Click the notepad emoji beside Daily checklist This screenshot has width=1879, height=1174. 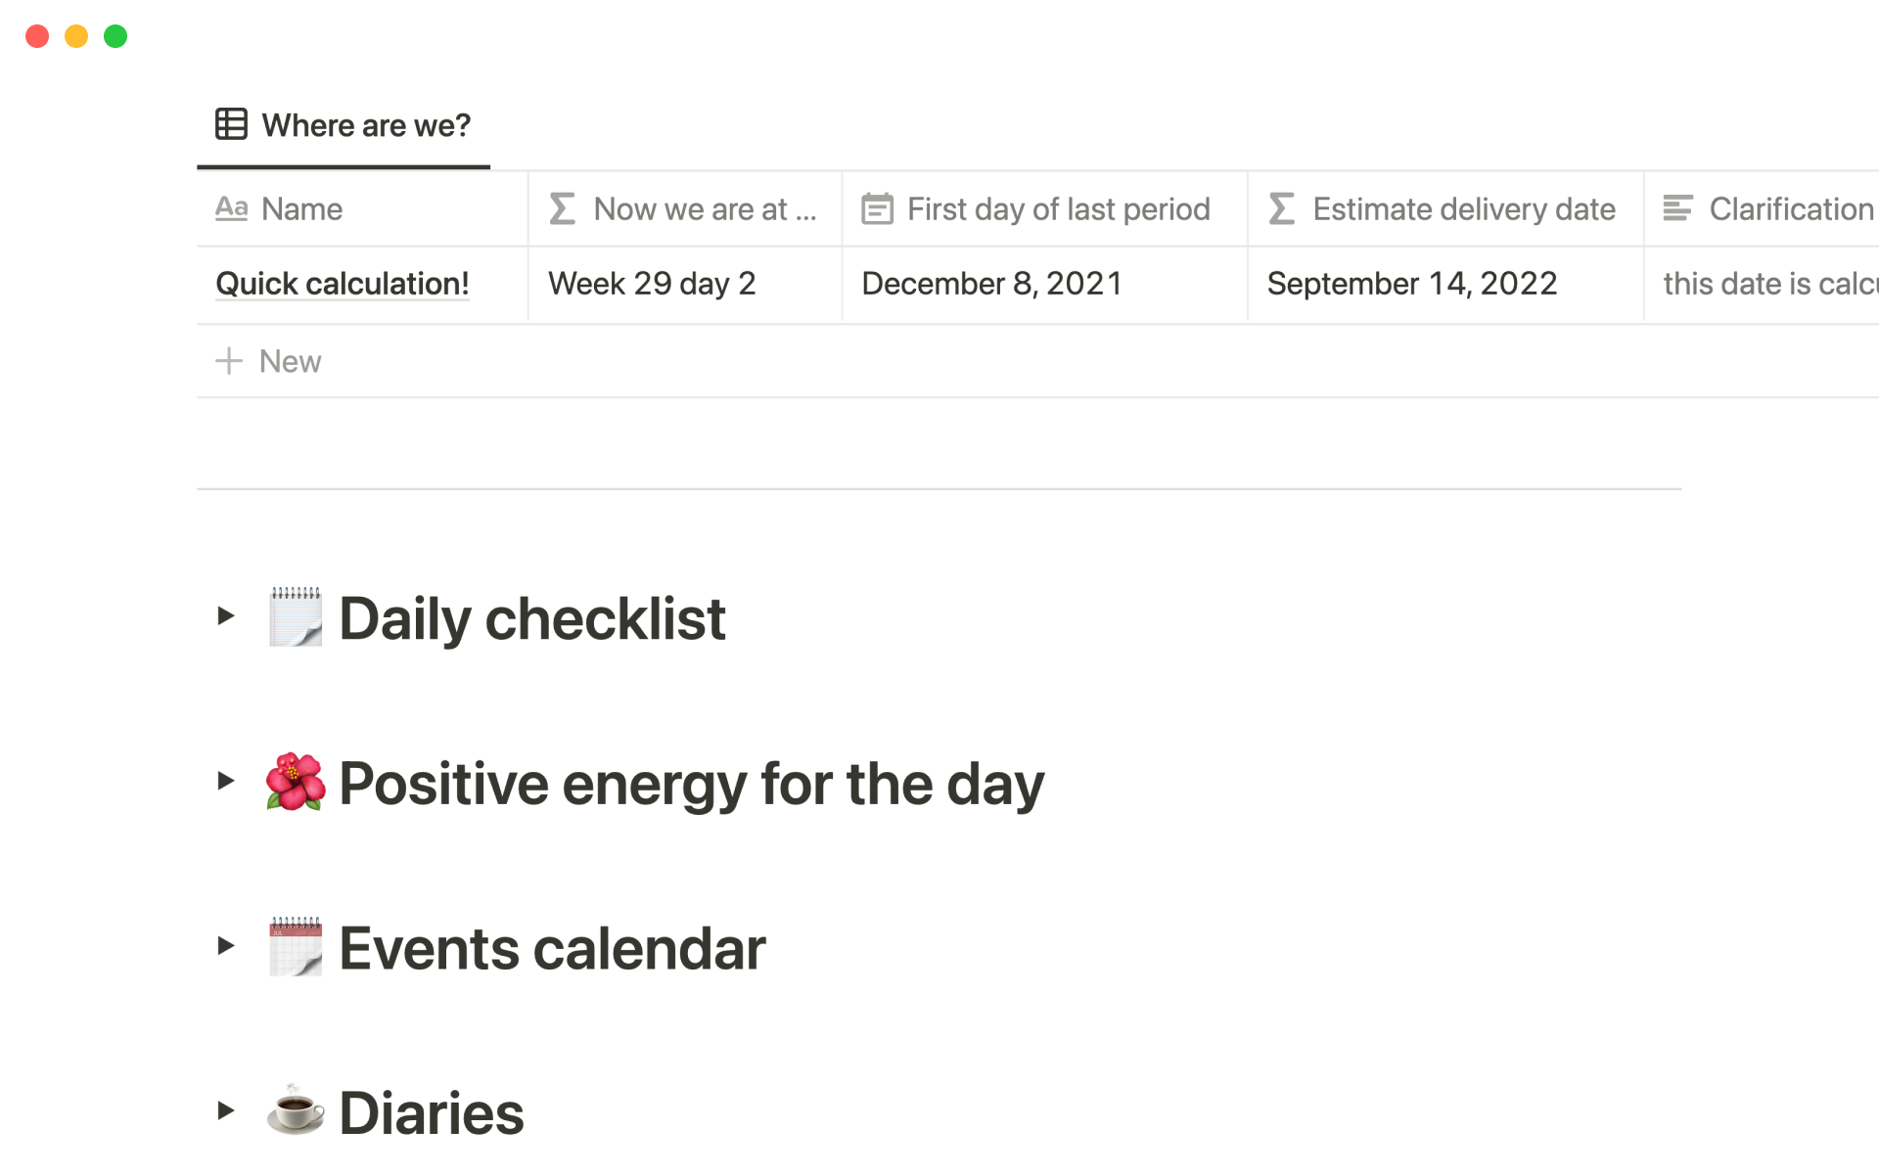click(296, 617)
